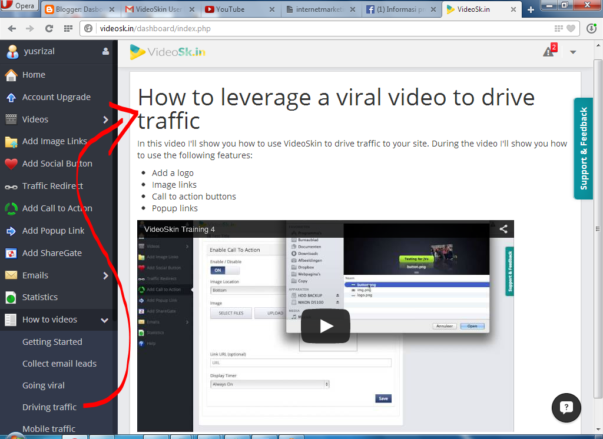Switch to the Blogger Dashboard tab
603x439 pixels.
tap(79, 9)
